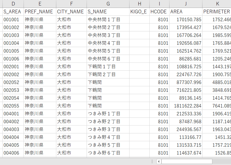Click the PREF_NAME header cell

coord(40,12)
